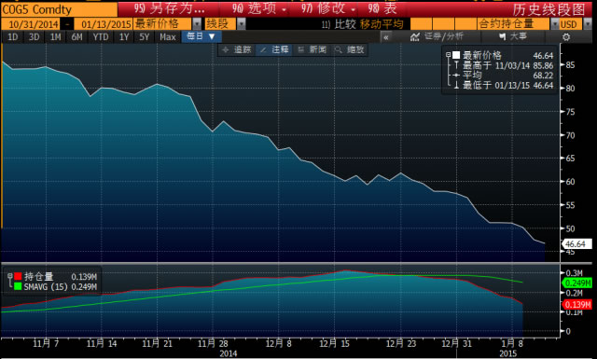Screen dimensions: 597x359
Task: Select the YTD time range tab
Action: coord(101,37)
